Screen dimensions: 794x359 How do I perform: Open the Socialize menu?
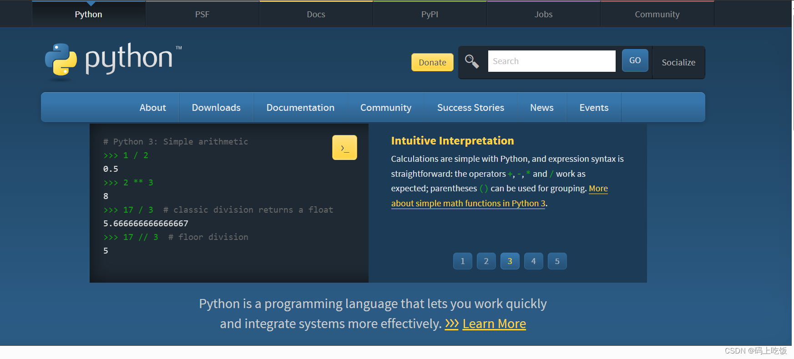(678, 62)
